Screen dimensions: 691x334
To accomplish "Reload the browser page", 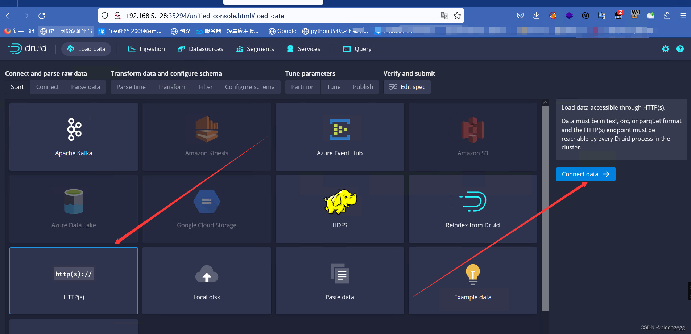I will (42, 16).
